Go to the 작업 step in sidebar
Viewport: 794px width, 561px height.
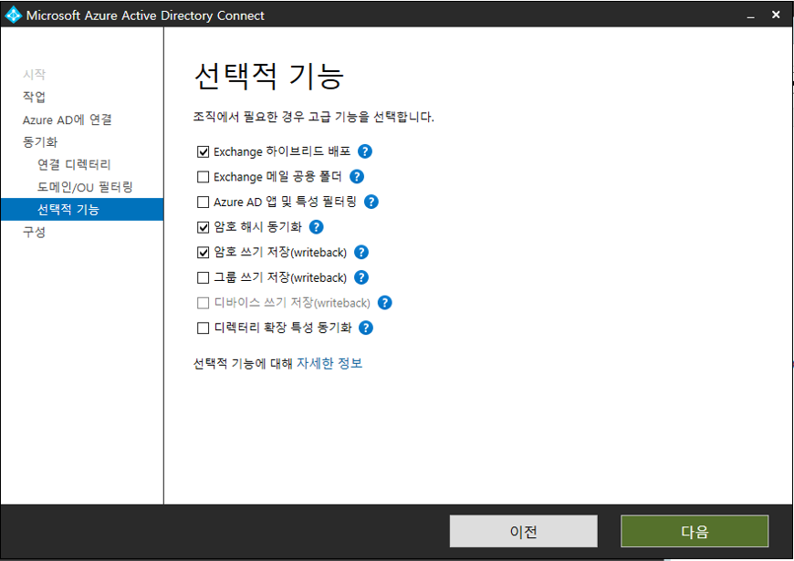point(34,97)
